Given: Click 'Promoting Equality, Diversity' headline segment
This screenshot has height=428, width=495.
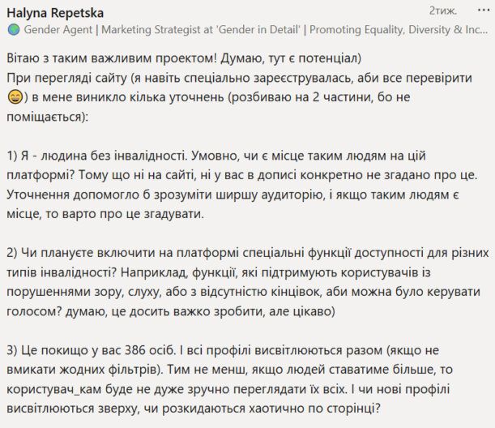Looking at the screenshot, I should [380, 30].
